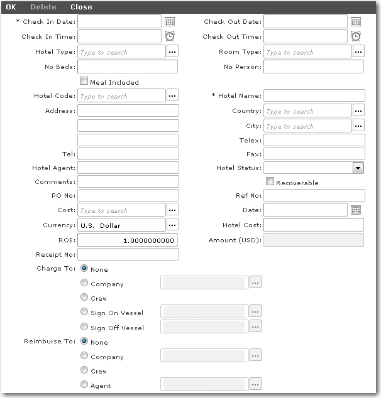The width and height of the screenshot is (381, 398).
Task: Open the calendar icon beside Date field
Action: (356, 210)
